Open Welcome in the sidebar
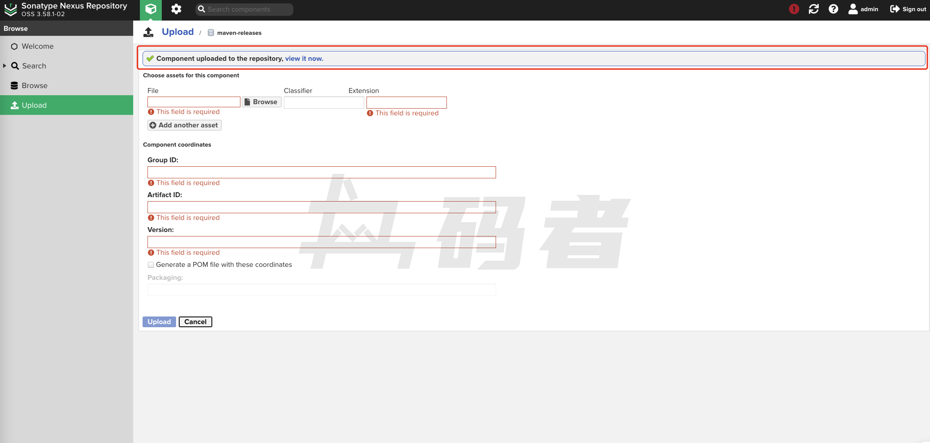This screenshot has height=443, width=930. (38, 46)
